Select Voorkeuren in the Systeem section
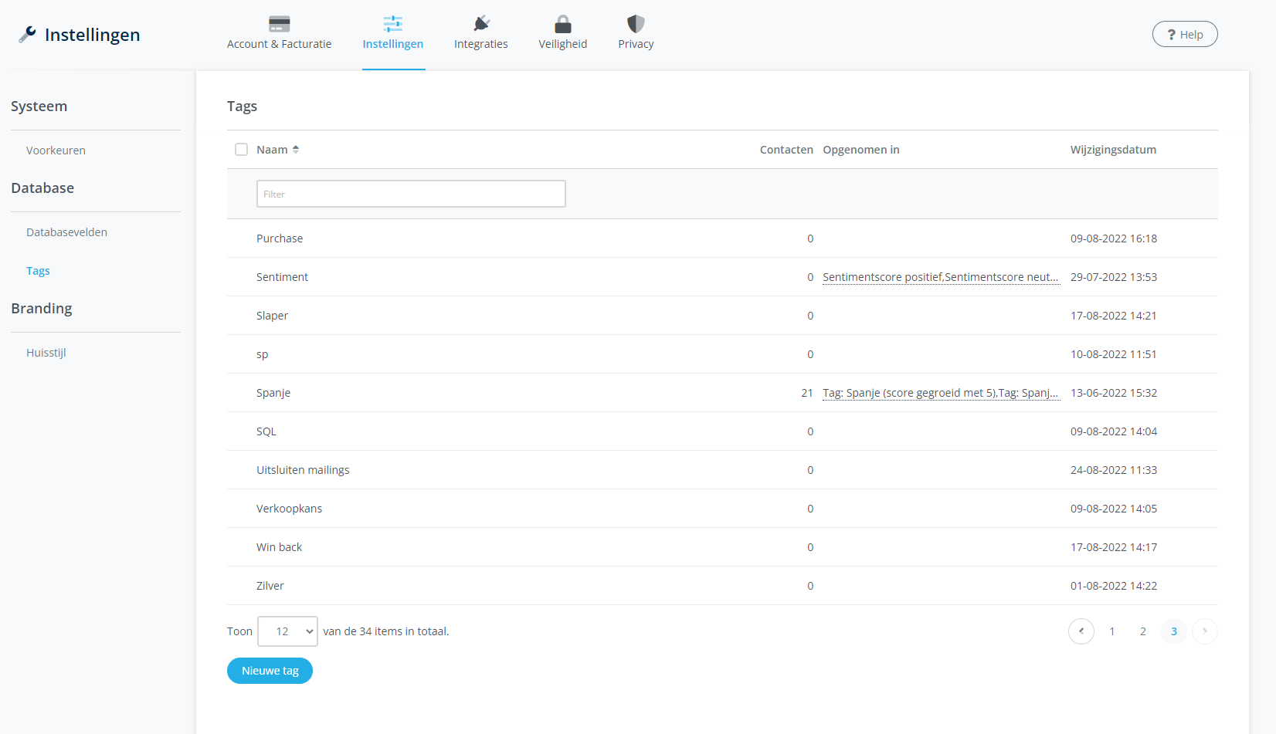 pyautogui.click(x=56, y=151)
